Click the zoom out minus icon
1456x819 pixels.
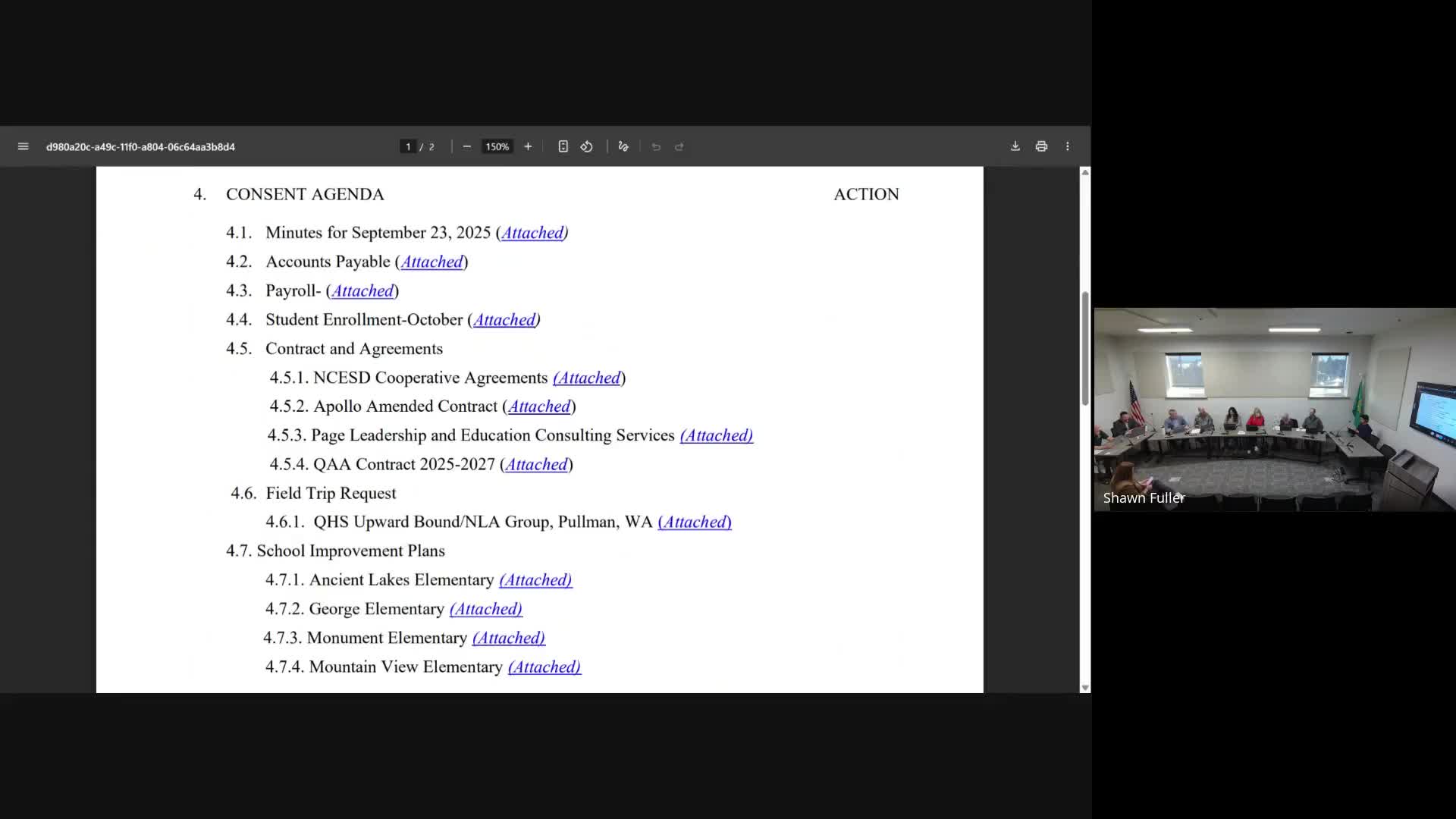pyautogui.click(x=467, y=146)
